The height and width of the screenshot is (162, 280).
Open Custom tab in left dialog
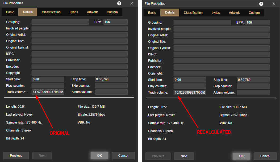click(112, 12)
